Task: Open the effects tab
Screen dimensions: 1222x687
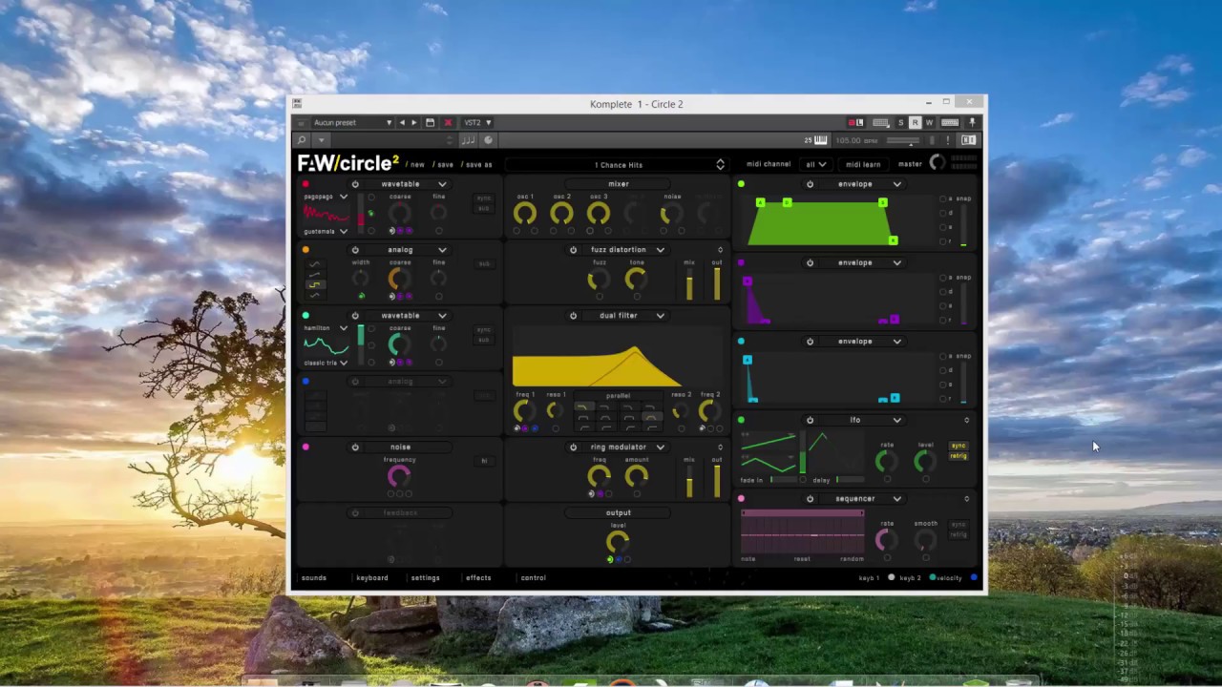Action: click(478, 577)
